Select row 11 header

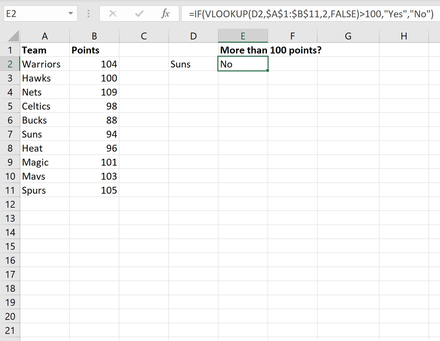pos(10,190)
